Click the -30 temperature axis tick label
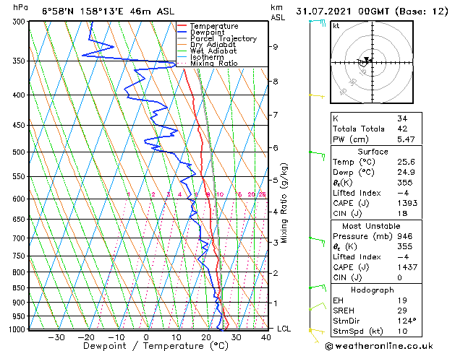The height and width of the screenshot is (351, 455). pos(56,337)
